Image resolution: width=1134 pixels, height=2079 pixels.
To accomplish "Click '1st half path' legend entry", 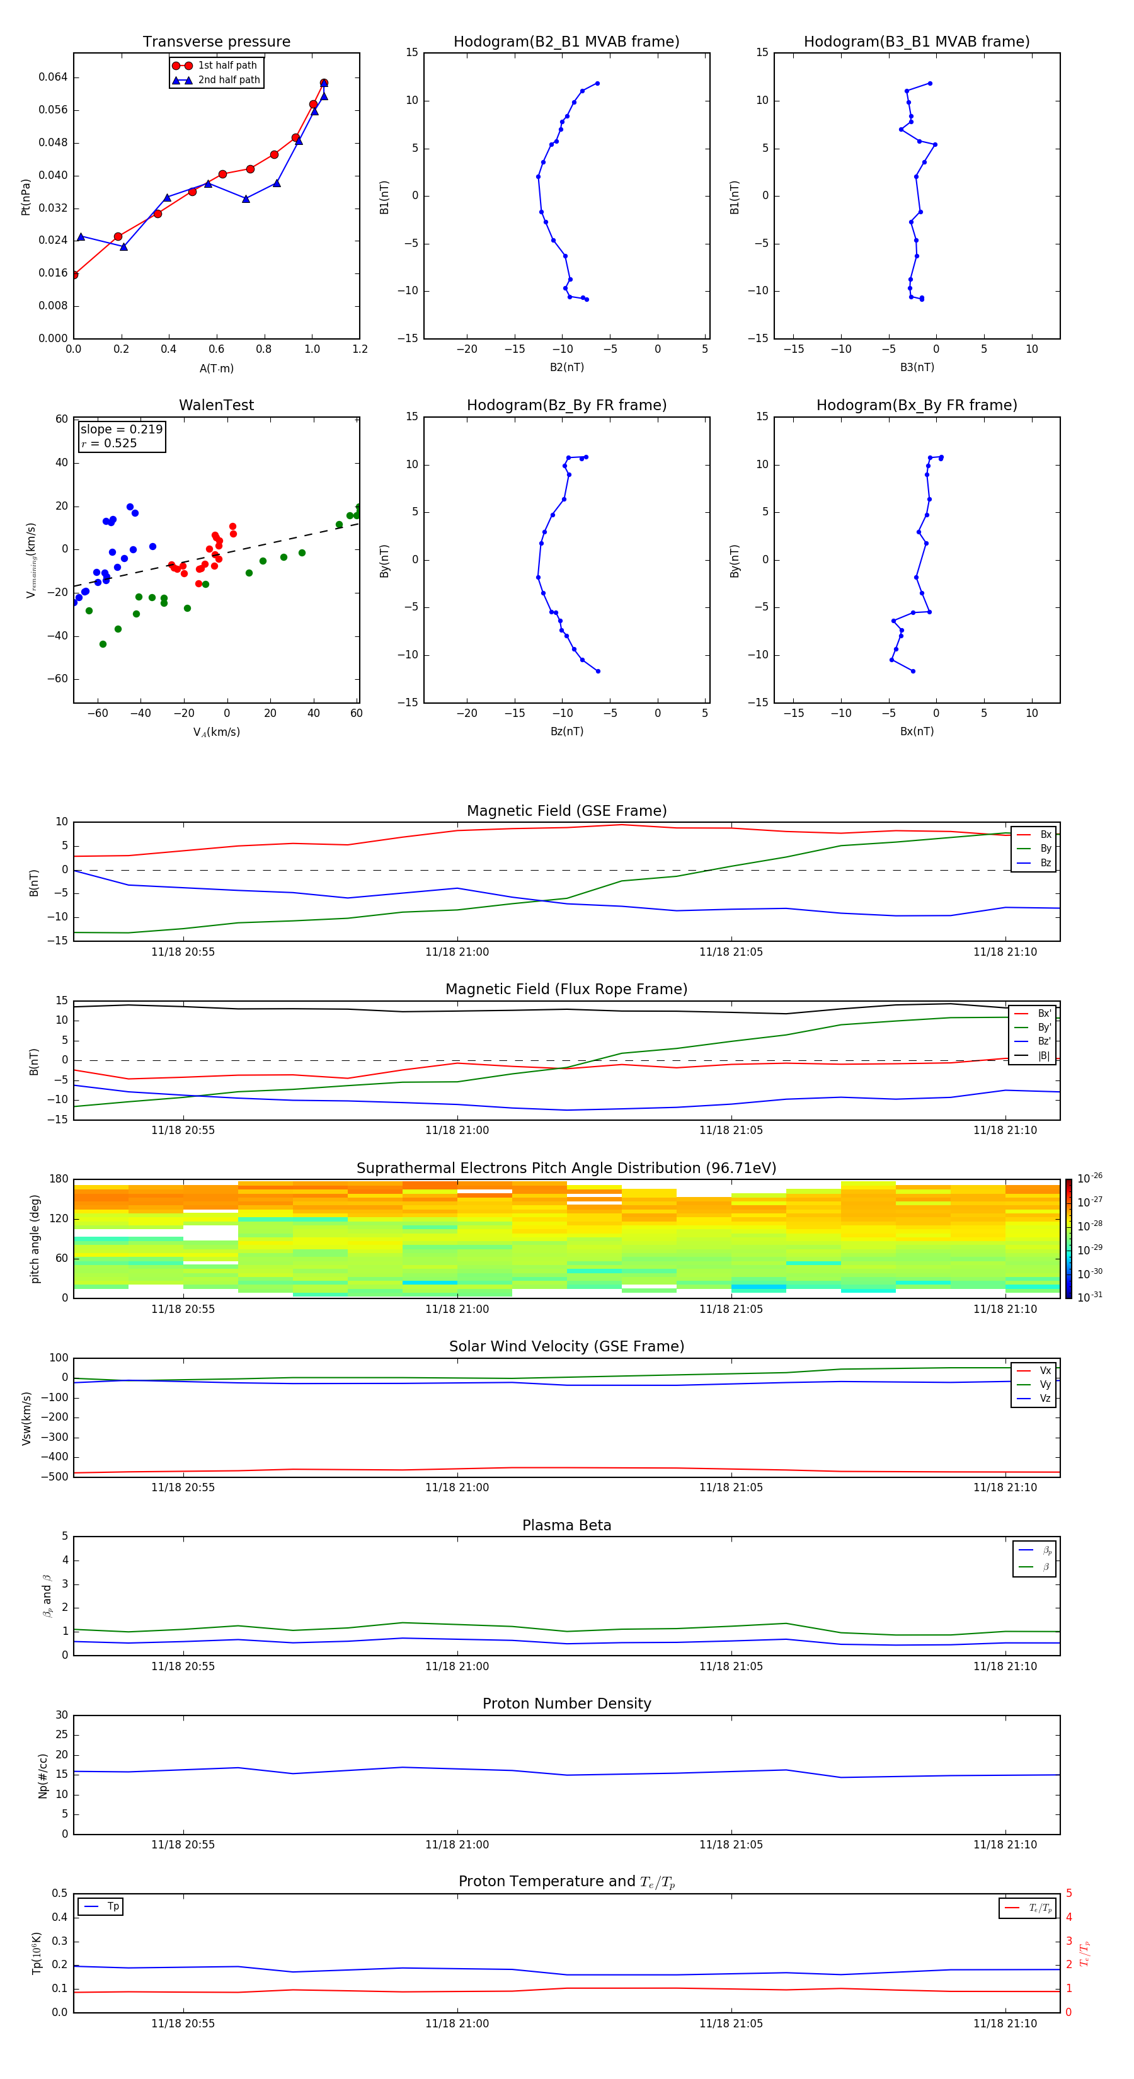I will 215,66.
